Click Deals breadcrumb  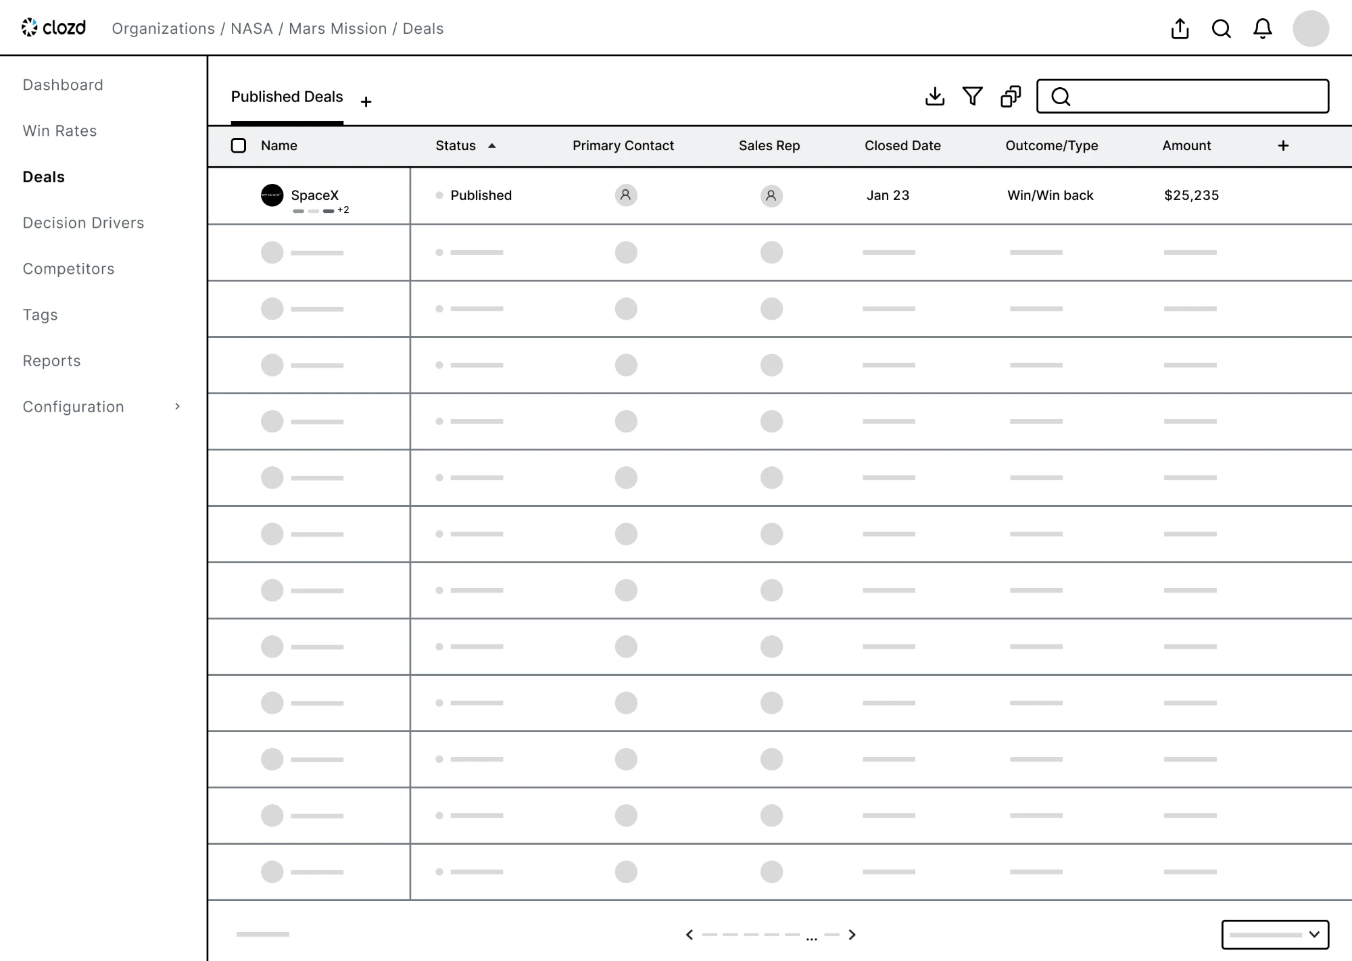click(x=423, y=28)
